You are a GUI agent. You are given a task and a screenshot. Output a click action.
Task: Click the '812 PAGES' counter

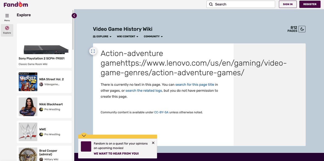click(292, 29)
